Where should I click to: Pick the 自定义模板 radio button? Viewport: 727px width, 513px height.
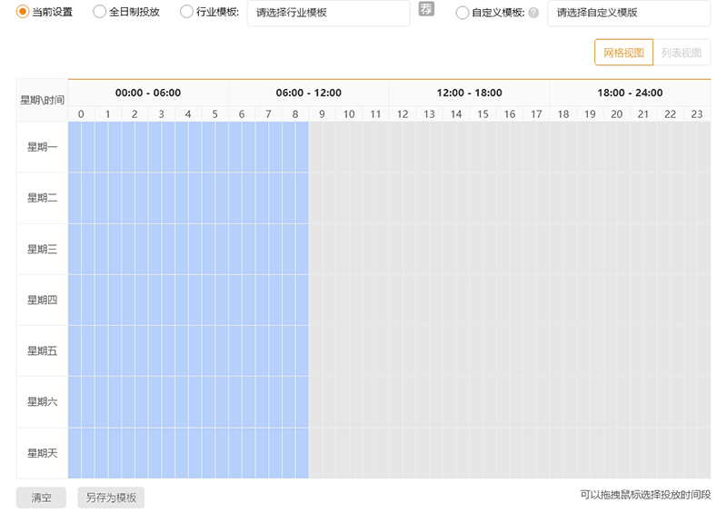click(x=463, y=13)
